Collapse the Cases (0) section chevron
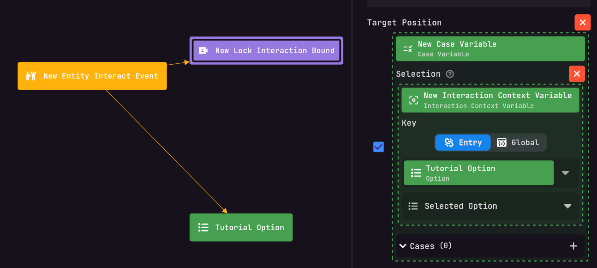 coord(403,246)
